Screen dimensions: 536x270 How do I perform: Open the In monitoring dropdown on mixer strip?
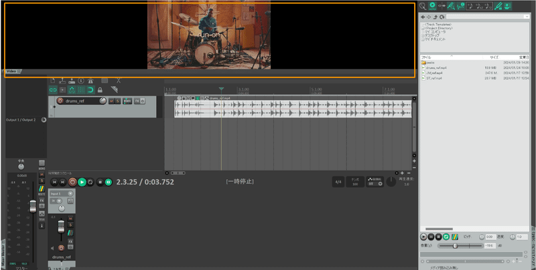(x=56, y=200)
